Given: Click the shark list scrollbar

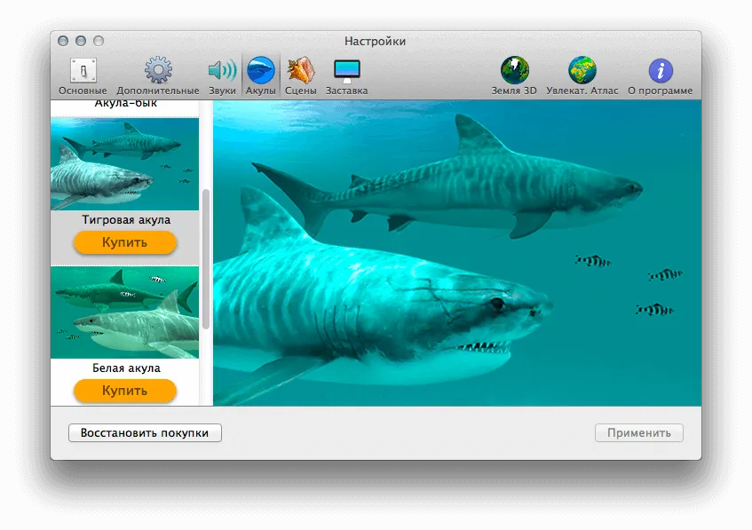Looking at the screenshot, I should [206, 259].
